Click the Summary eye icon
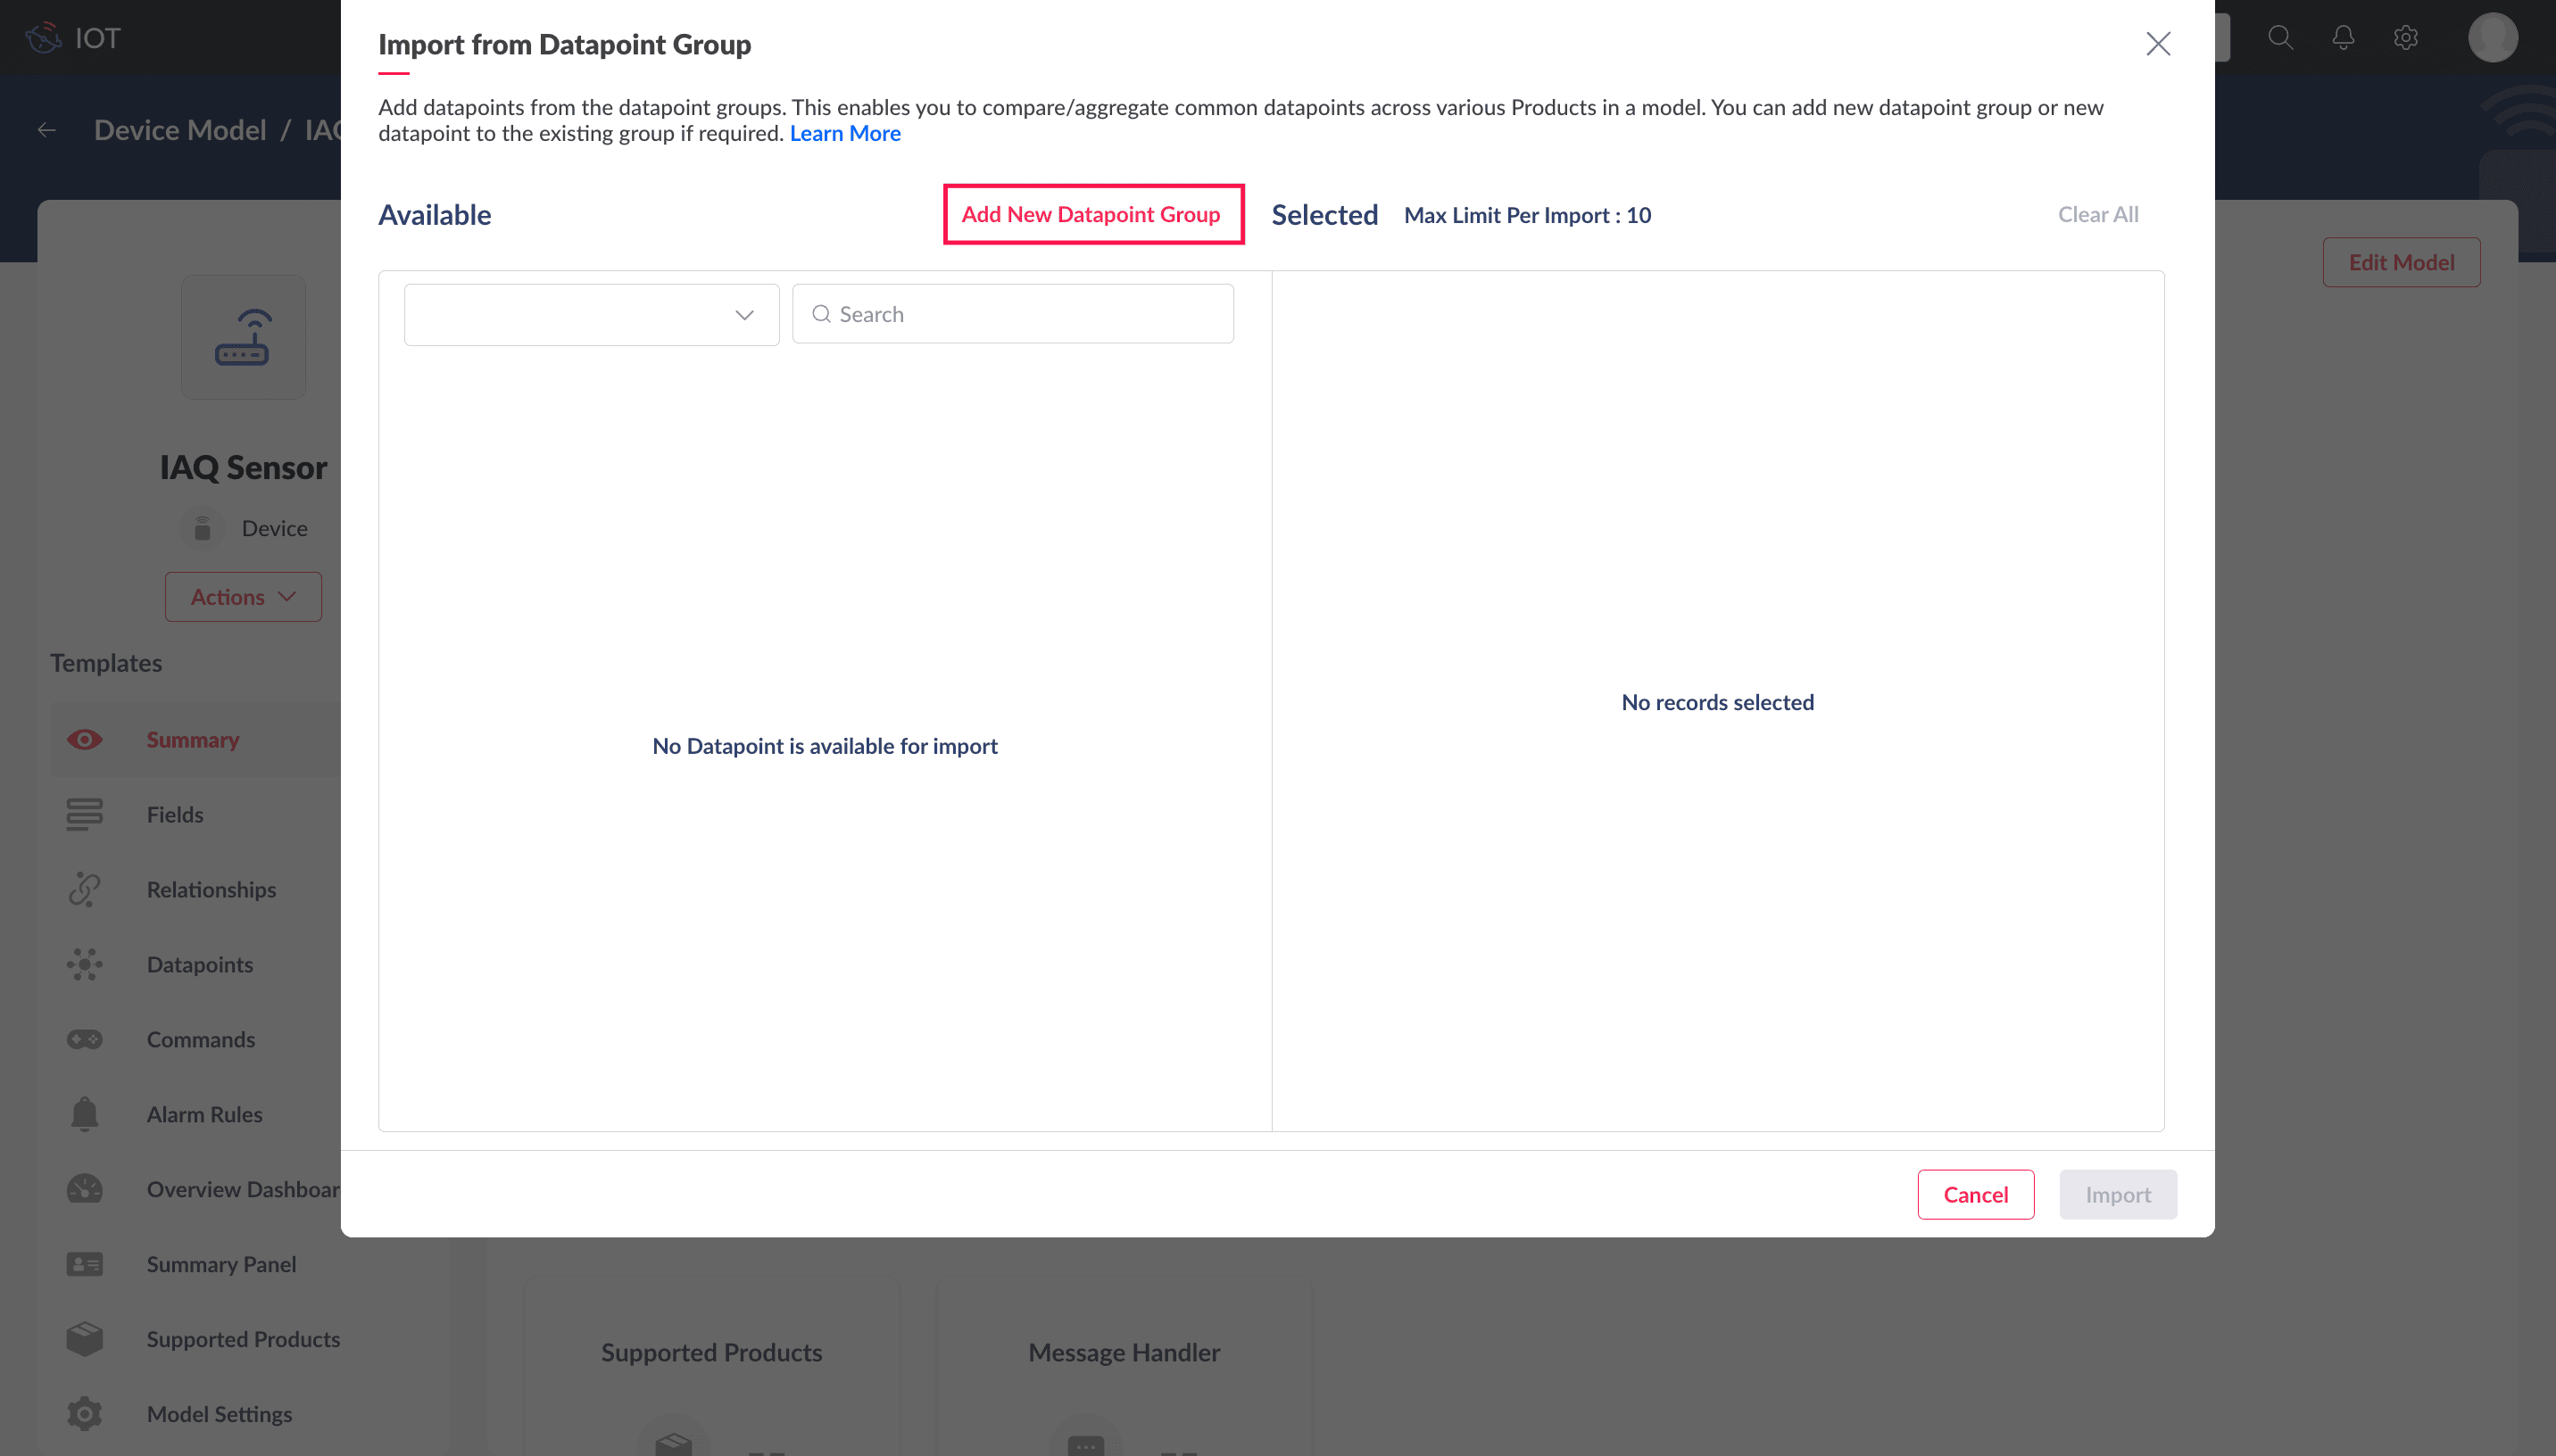The width and height of the screenshot is (2556, 1456). tap(85, 740)
